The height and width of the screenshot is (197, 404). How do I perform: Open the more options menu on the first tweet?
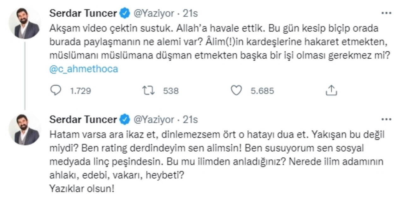coord(386,14)
